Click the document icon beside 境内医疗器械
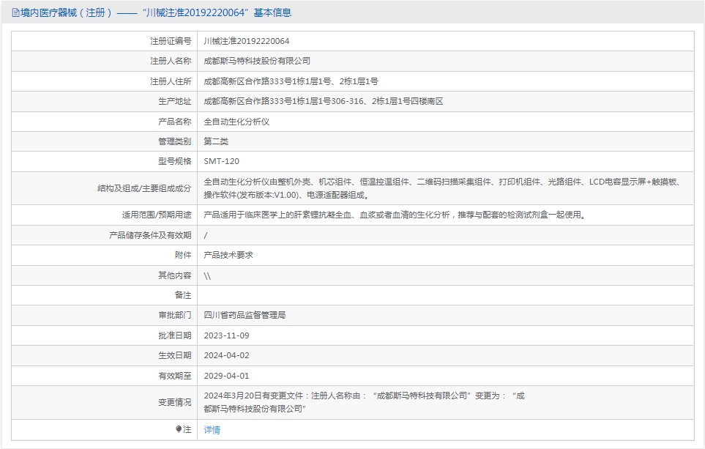The image size is (705, 449). point(15,12)
